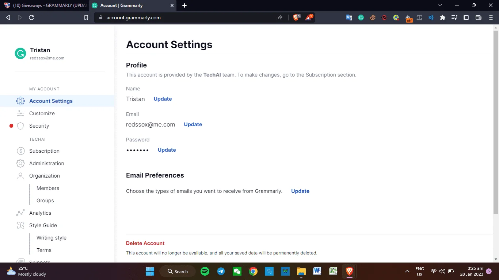
Task: Open the browser main menu
Action: click(491, 17)
